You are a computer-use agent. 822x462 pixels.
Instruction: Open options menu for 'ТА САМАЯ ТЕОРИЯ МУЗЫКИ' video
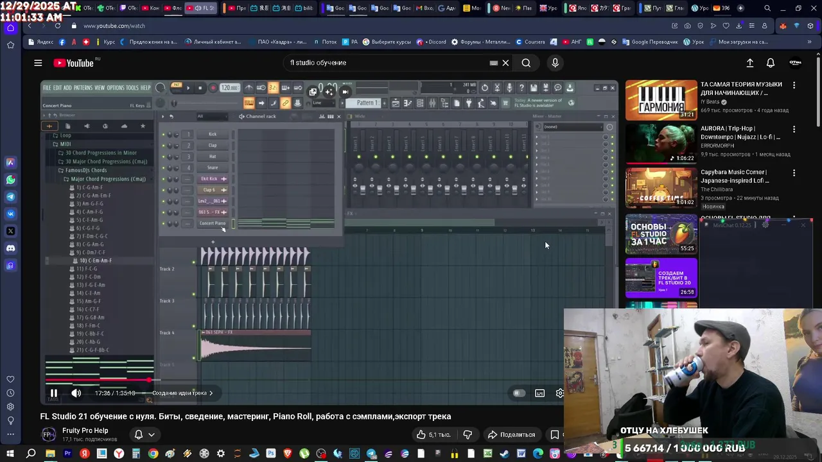tap(794, 85)
